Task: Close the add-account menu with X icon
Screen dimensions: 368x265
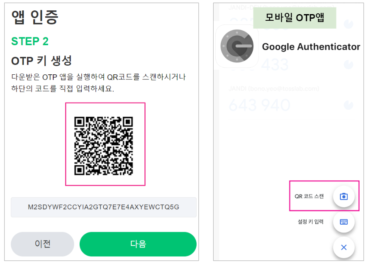Action: click(344, 248)
